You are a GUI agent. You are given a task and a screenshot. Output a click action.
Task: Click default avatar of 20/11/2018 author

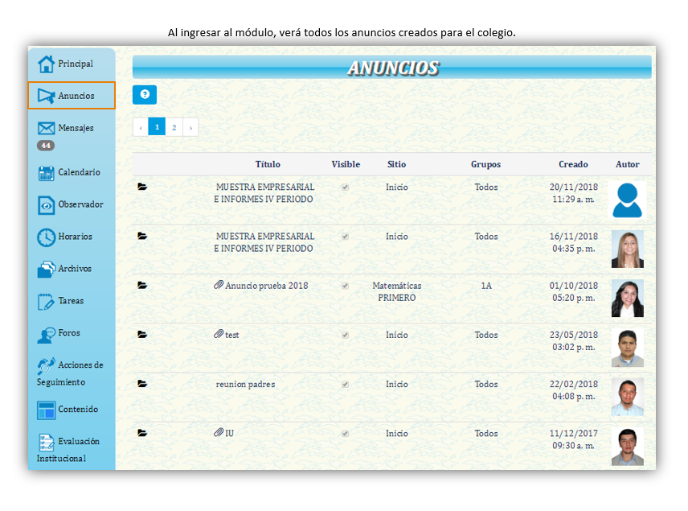pos(628,200)
